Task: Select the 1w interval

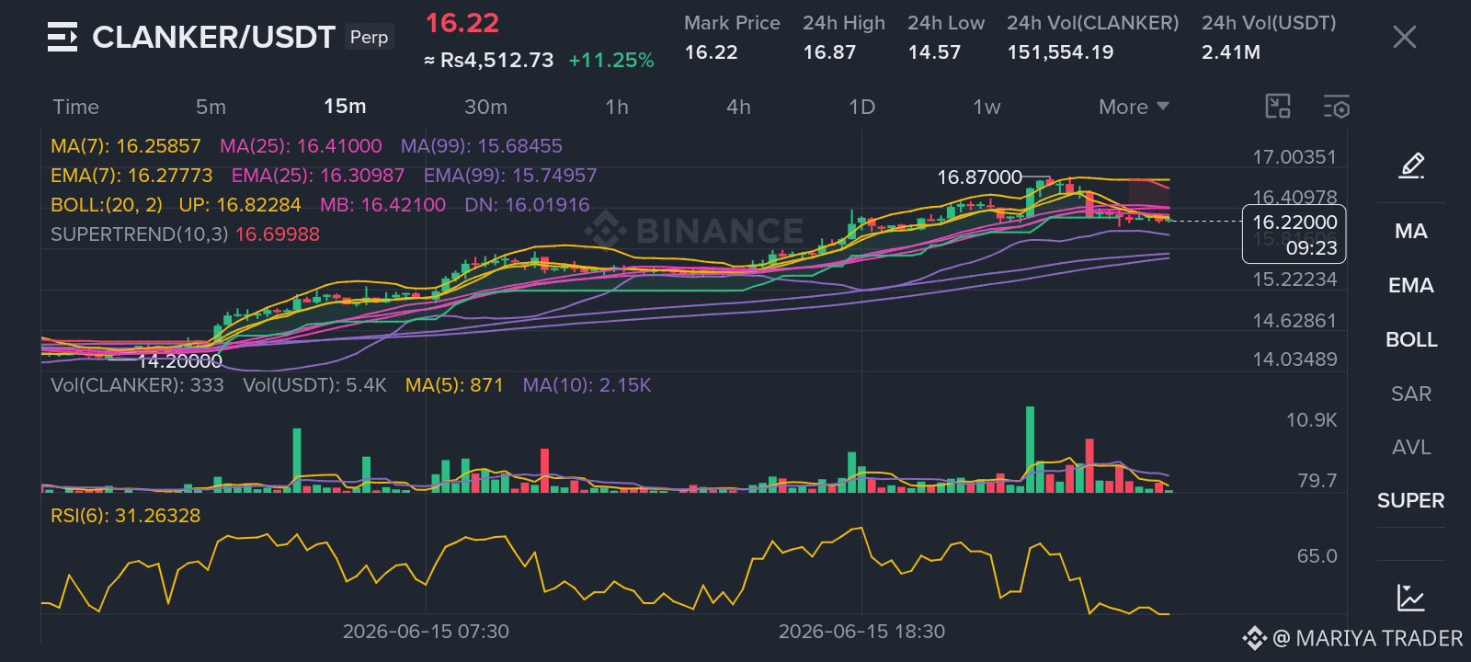Action: [986, 107]
